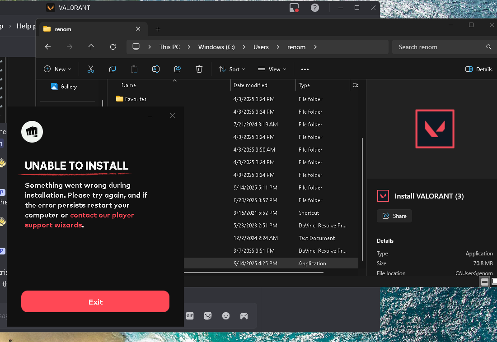The image size is (497, 342).
Task: Expand the chevron after Windows (C:)
Action: pos(244,47)
